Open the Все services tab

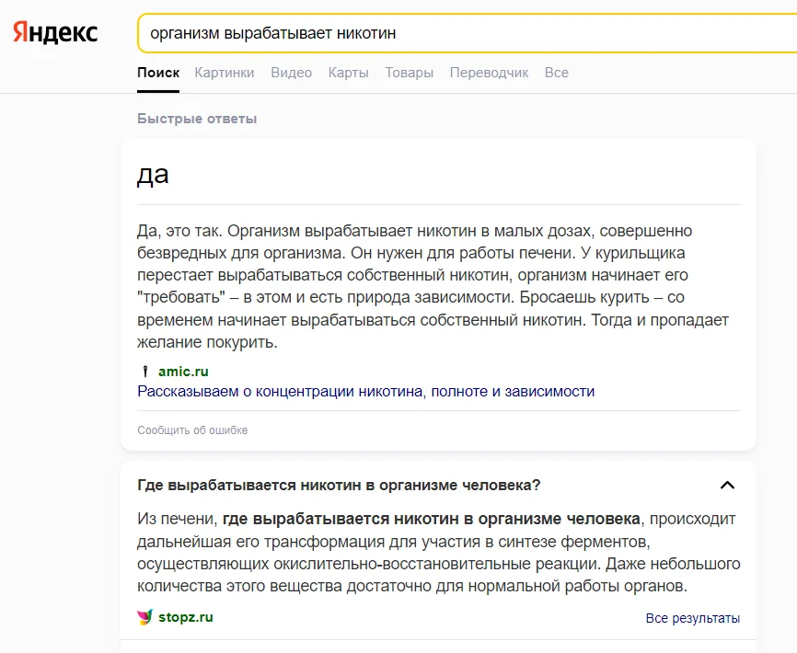pyautogui.click(x=557, y=72)
